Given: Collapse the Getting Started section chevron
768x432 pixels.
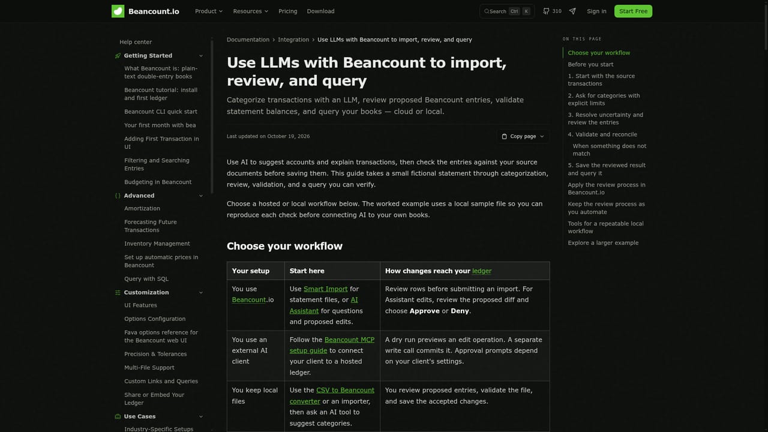Looking at the screenshot, I should 201,56.
